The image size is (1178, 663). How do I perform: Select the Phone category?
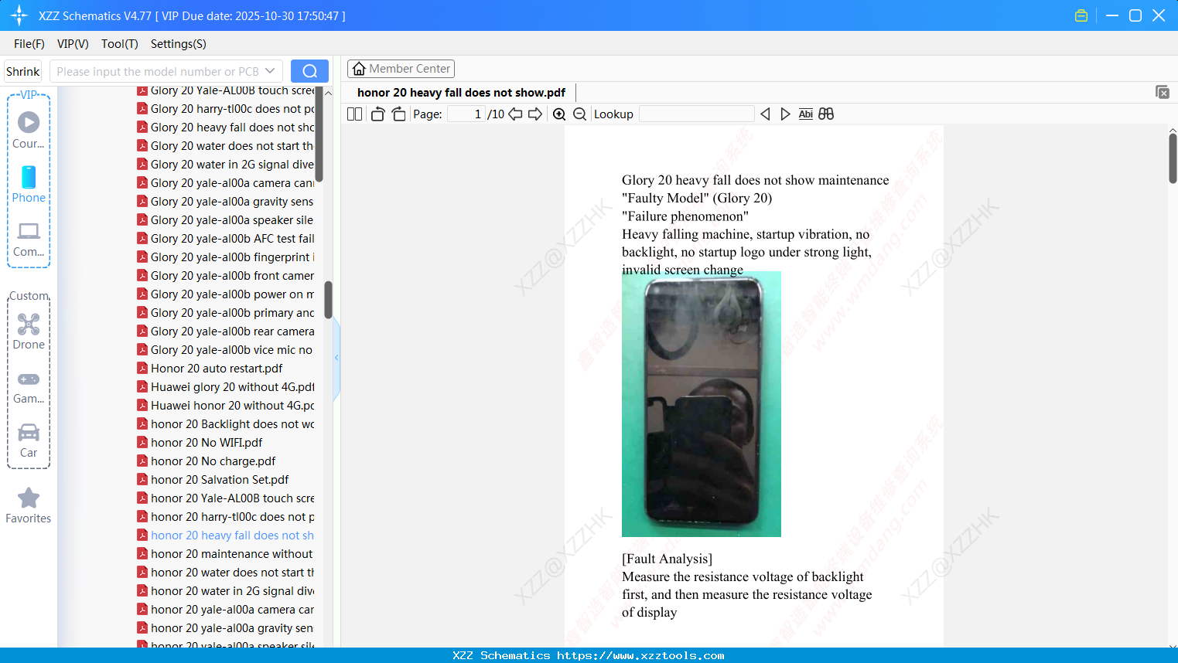tap(29, 184)
